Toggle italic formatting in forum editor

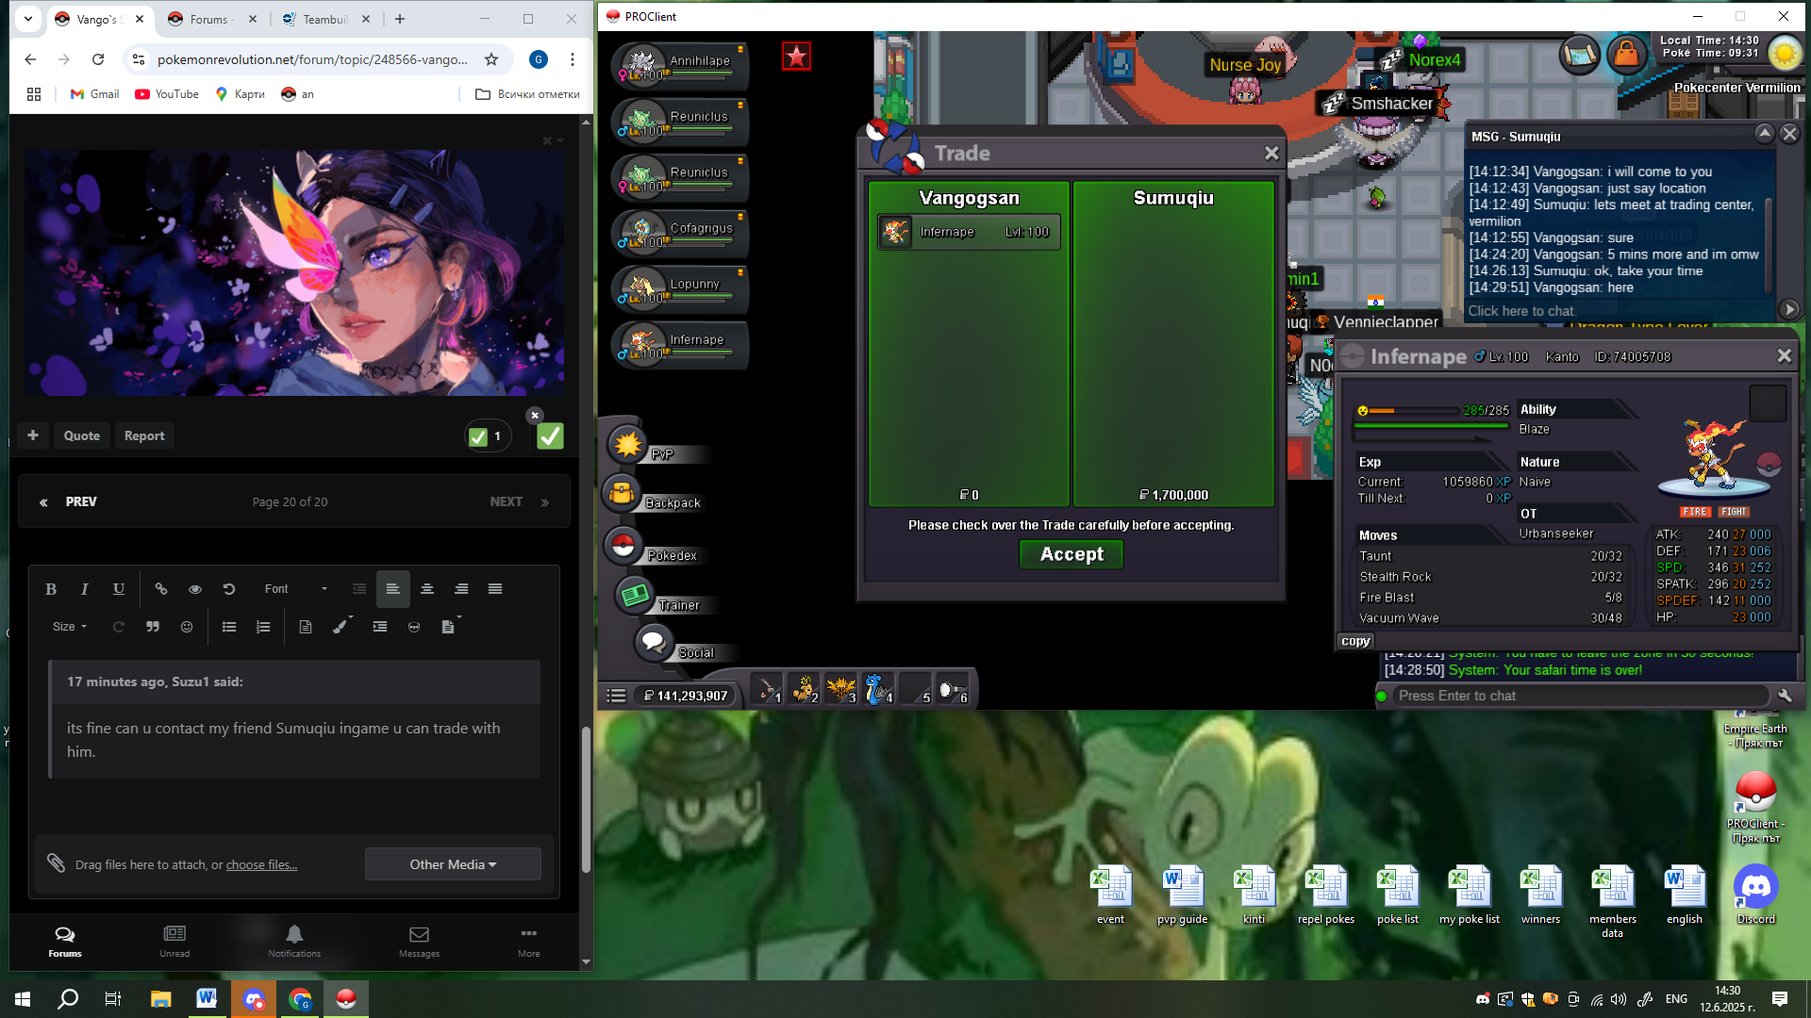pos(85,589)
